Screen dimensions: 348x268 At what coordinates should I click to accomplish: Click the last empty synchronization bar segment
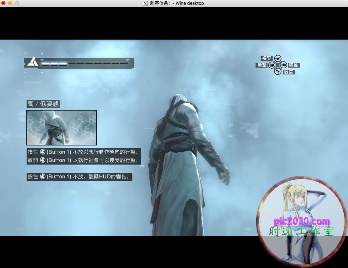124,64
